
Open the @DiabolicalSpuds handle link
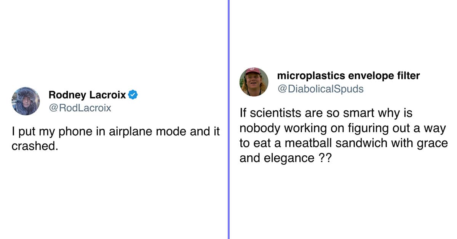pyautogui.click(x=320, y=89)
